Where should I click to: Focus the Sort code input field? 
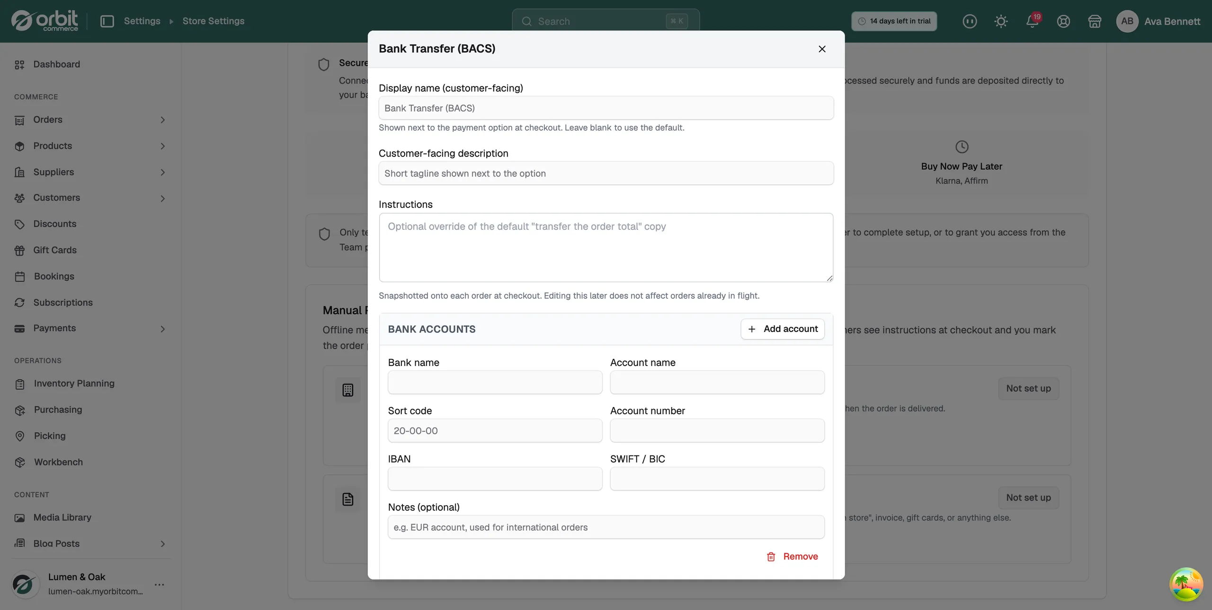click(x=495, y=431)
